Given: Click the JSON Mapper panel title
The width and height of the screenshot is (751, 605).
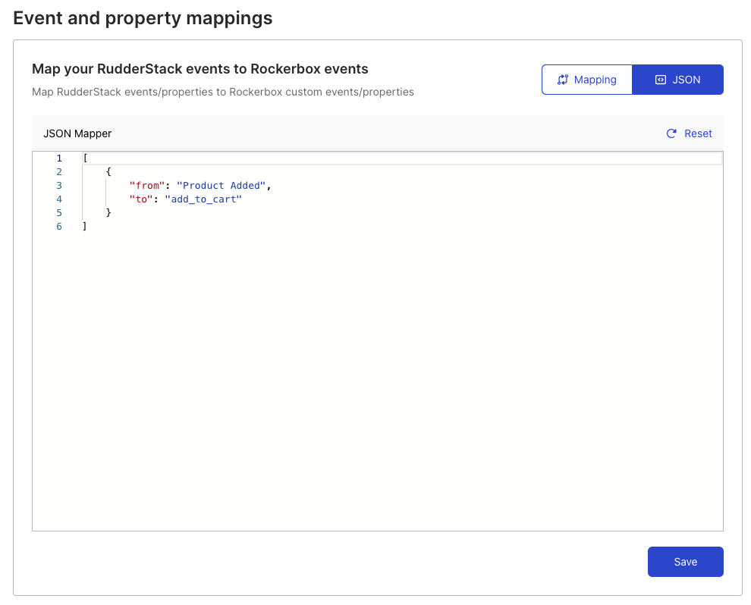Looking at the screenshot, I should 77,133.
